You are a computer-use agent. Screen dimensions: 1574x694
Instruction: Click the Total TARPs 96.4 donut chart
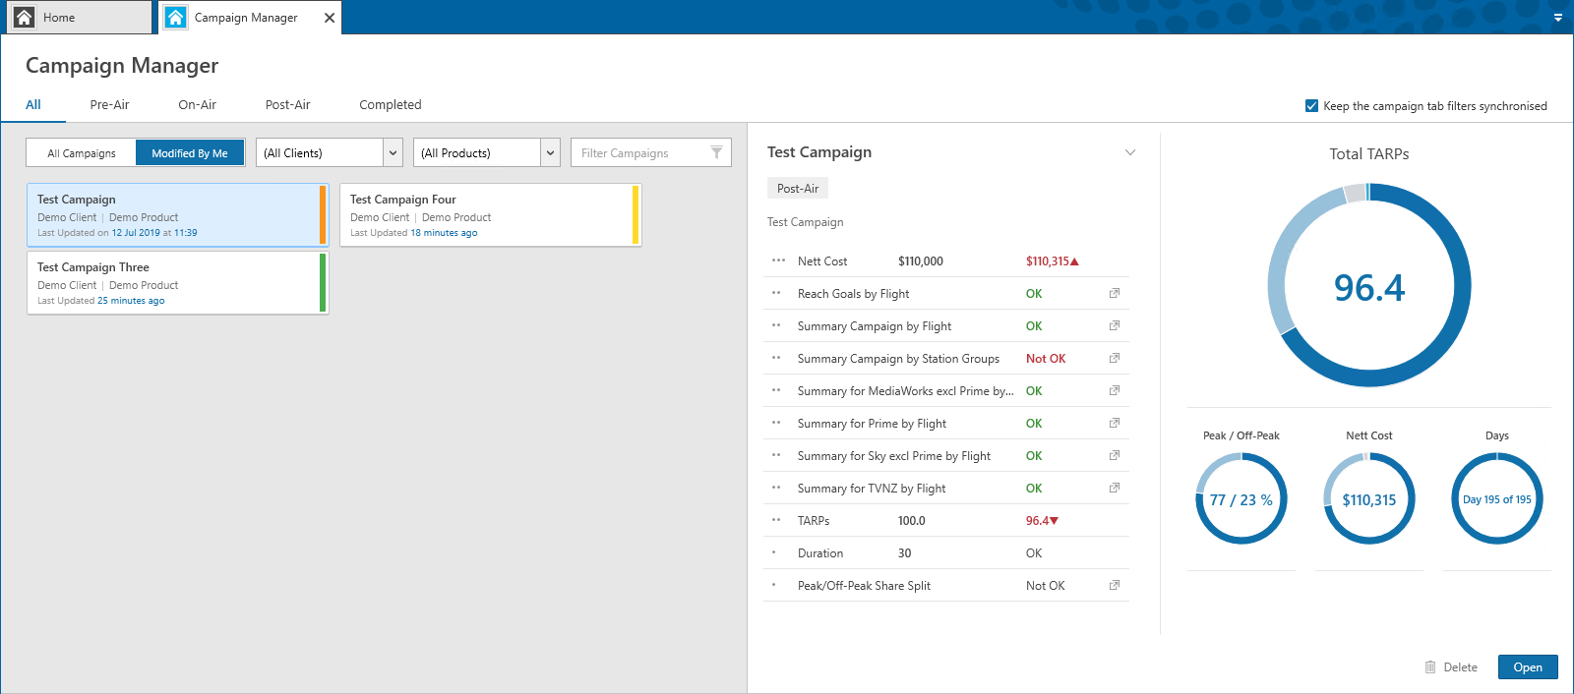tap(1369, 286)
